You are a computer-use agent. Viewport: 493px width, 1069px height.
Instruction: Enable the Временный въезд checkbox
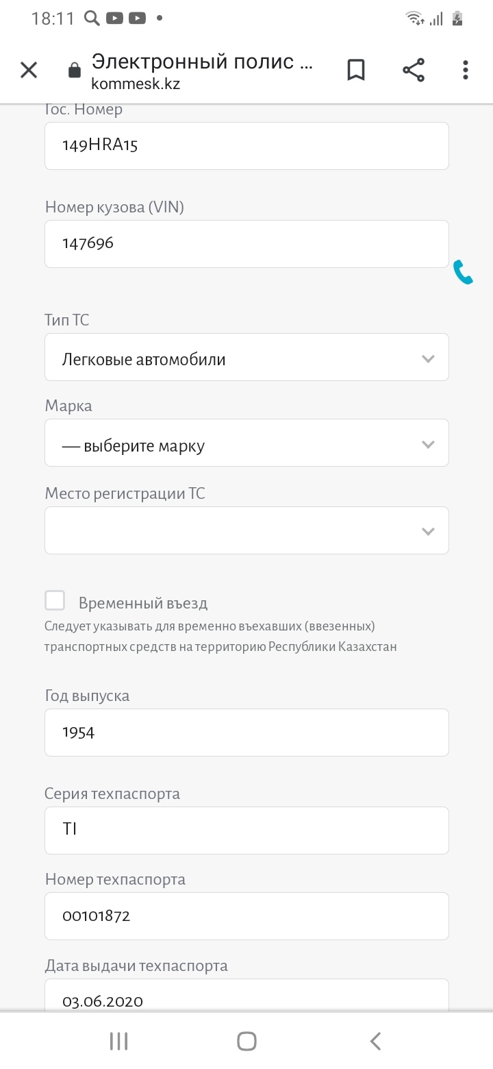[55, 601]
